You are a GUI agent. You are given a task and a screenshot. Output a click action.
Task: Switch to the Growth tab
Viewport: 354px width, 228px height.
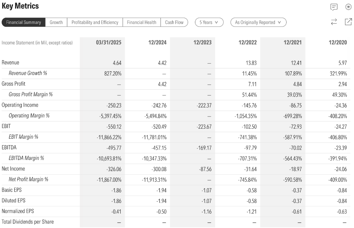point(56,22)
